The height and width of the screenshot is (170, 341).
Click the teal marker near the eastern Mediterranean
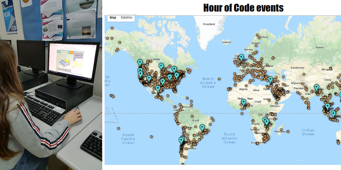tap(270, 79)
